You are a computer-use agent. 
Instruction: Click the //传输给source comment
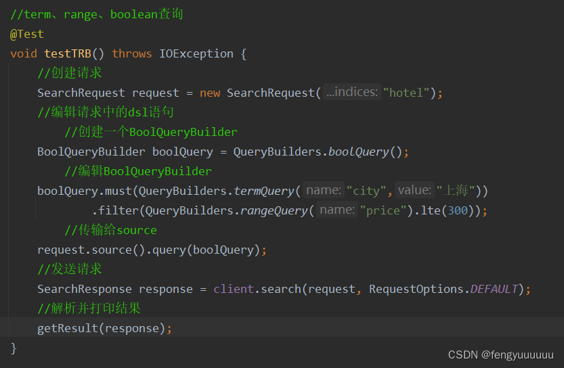point(111,230)
